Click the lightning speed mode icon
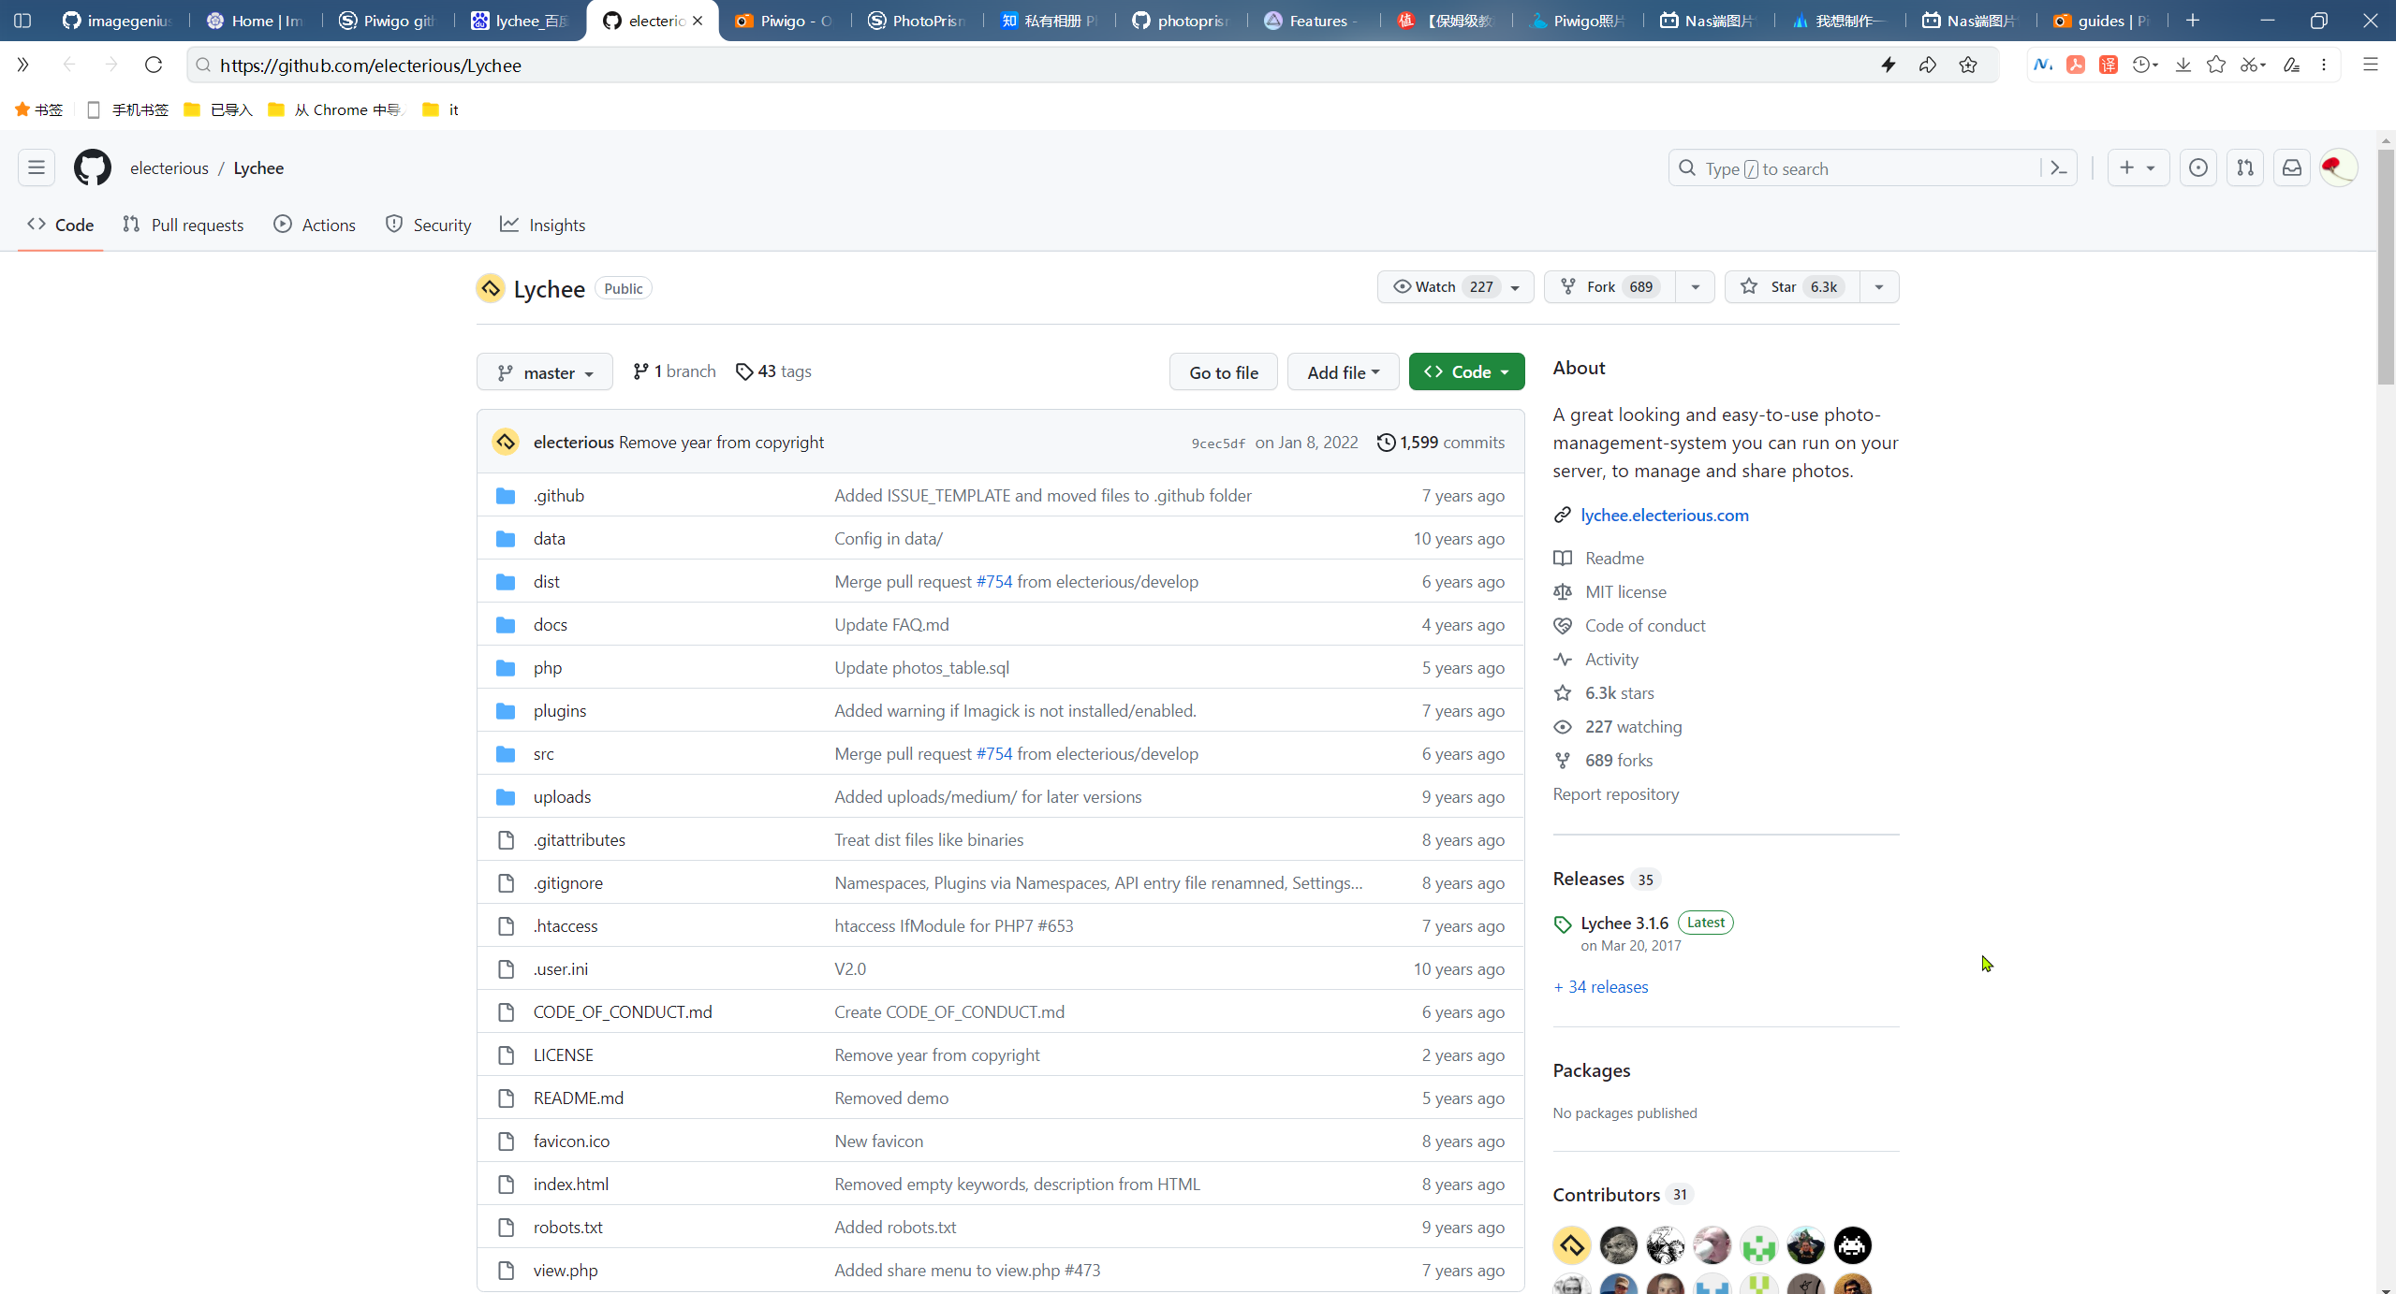Viewport: 2396px width, 1294px height. click(1889, 65)
